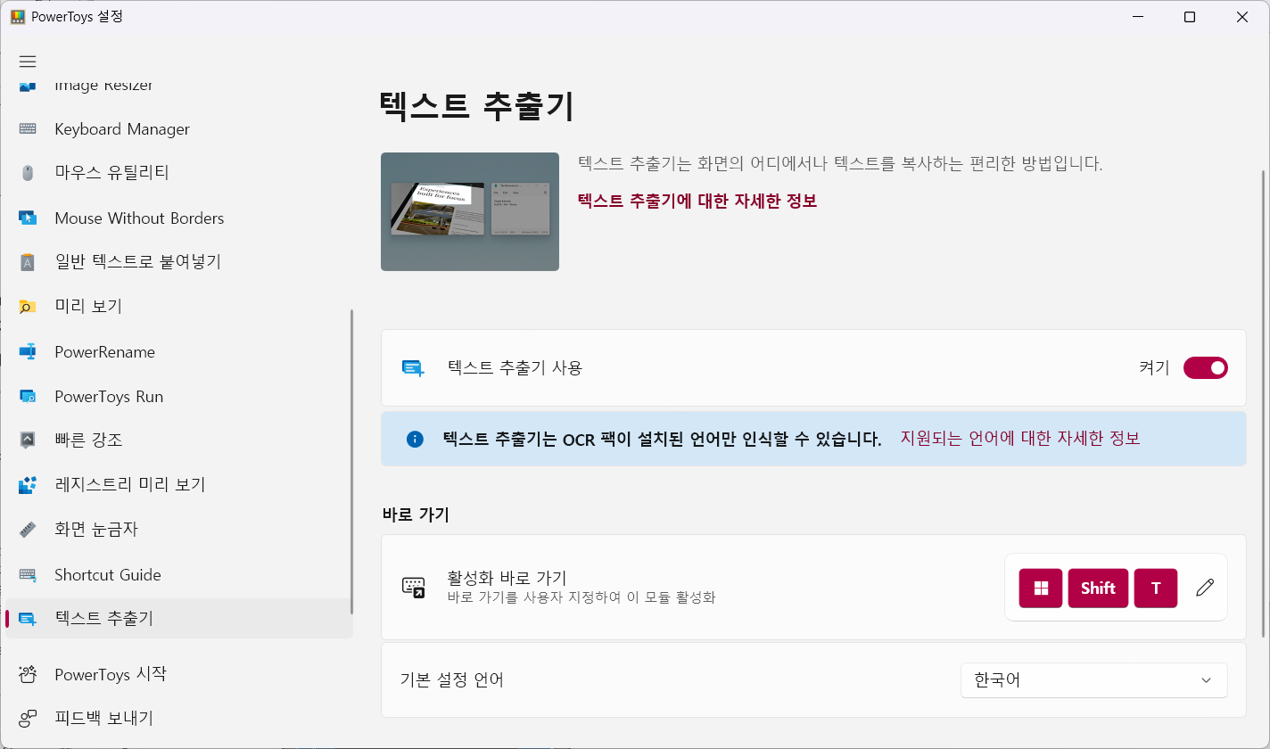Open the hamburger navigation menu

pos(28,62)
